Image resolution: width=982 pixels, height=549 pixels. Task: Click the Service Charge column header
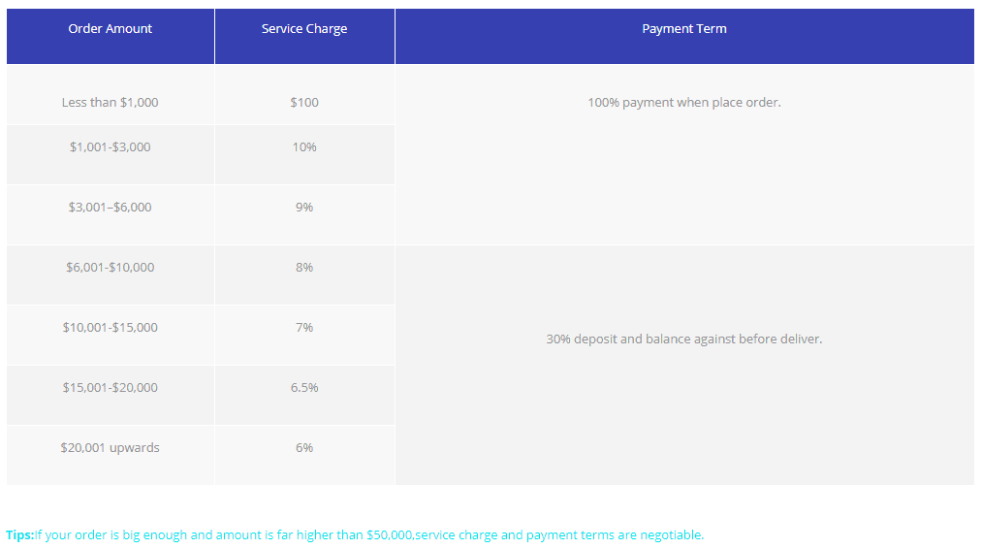point(304,29)
